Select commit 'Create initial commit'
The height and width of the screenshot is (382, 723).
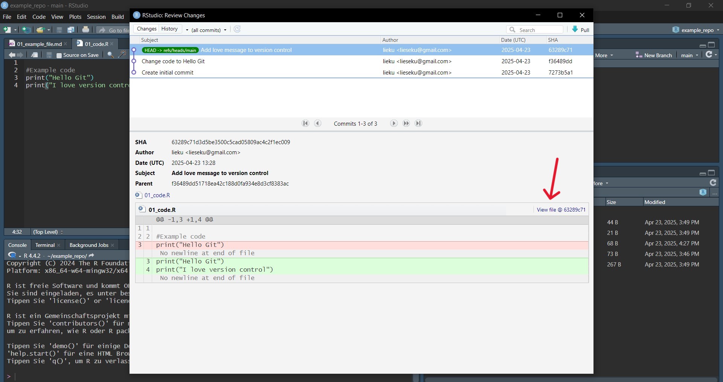click(361, 72)
